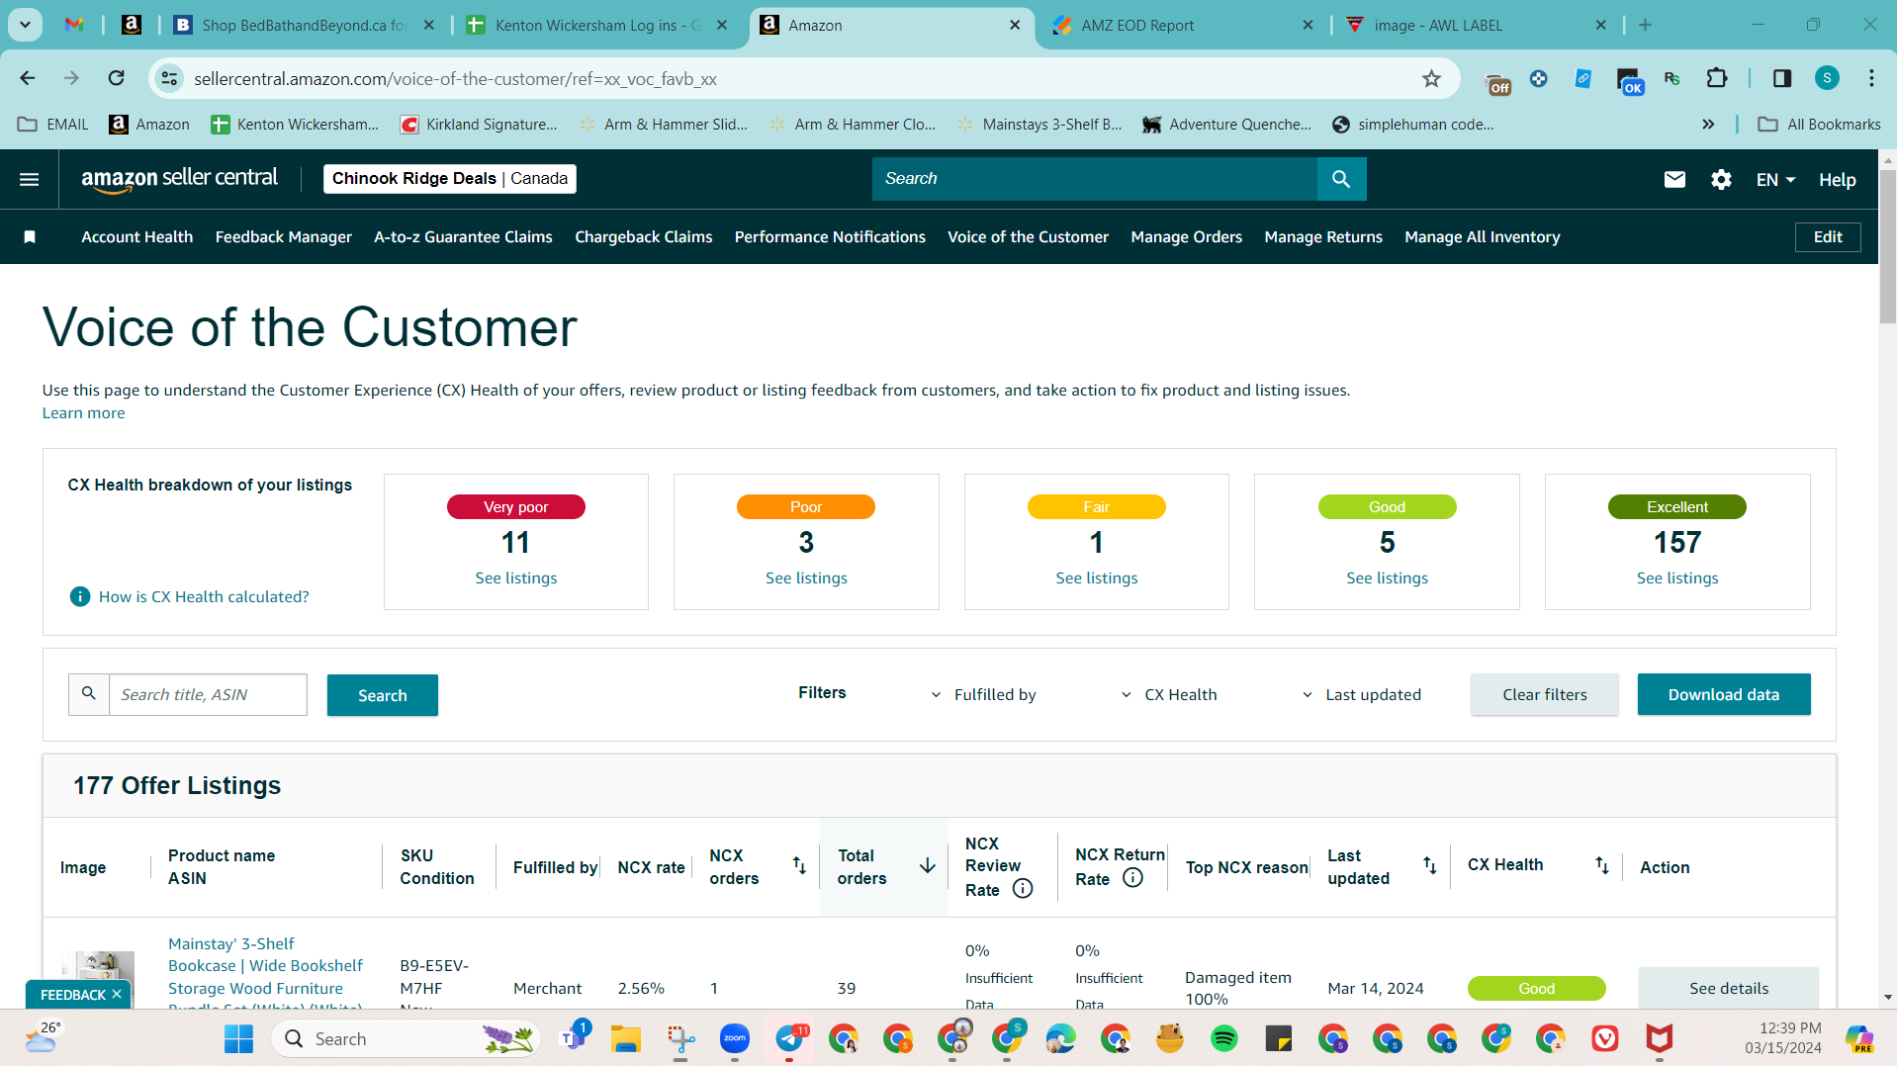See listings under Very poor

pyautogui.click(x=516, y=578)
